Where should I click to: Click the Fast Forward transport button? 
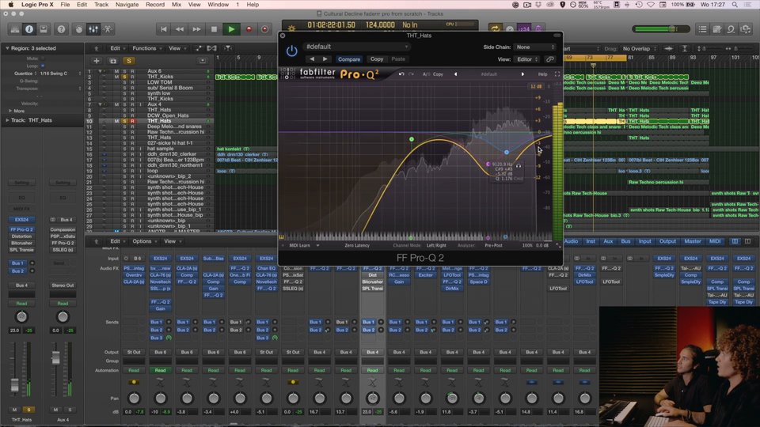pos(196,29)
